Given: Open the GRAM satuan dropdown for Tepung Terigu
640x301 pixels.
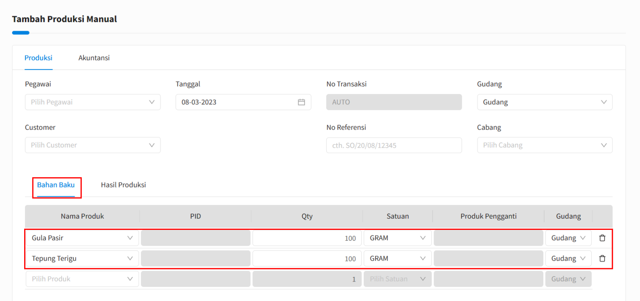Looking at the screenshot, I should pyautogui.click(x=397, y=258).
